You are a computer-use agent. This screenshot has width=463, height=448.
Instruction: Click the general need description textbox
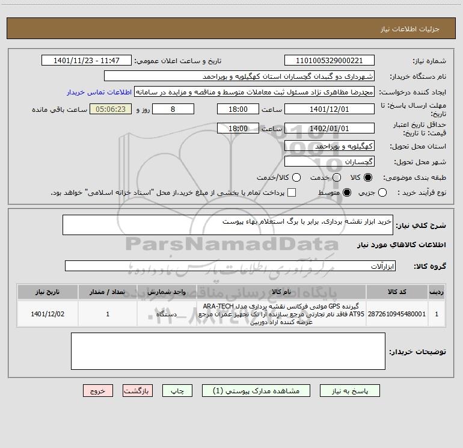click(x=228, y=225)
